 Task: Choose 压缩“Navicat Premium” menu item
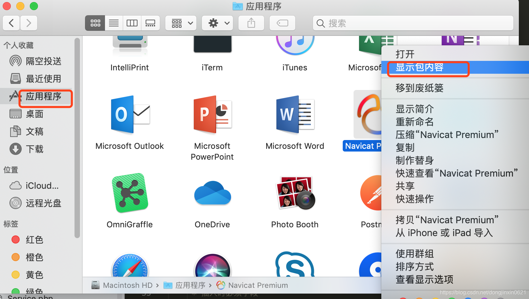pyautogui.click(x=455, y=135)
